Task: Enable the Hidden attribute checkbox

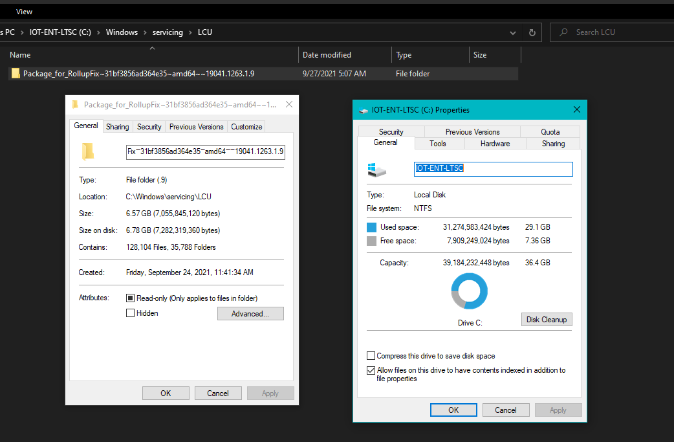Action: pos(130,313)
